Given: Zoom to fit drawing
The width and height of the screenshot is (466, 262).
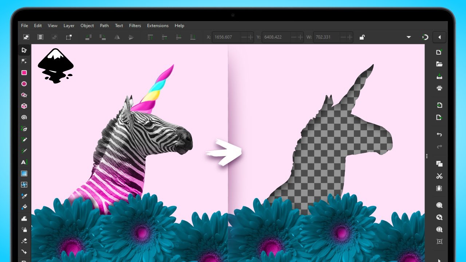Looking at the screenshot, I should pyautogui.click(x=439, y=218).
